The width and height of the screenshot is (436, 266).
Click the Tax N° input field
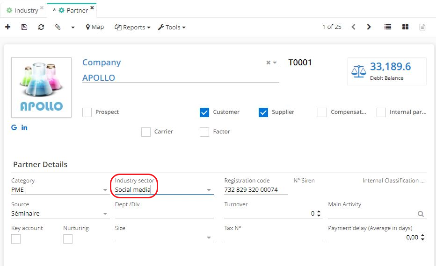(273, 238)
